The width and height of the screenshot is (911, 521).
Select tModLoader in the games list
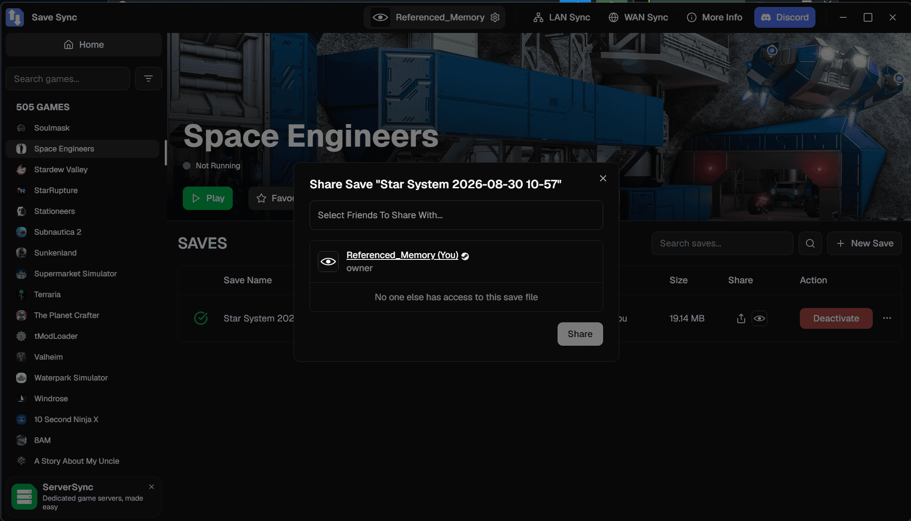[x=83, y=336]
